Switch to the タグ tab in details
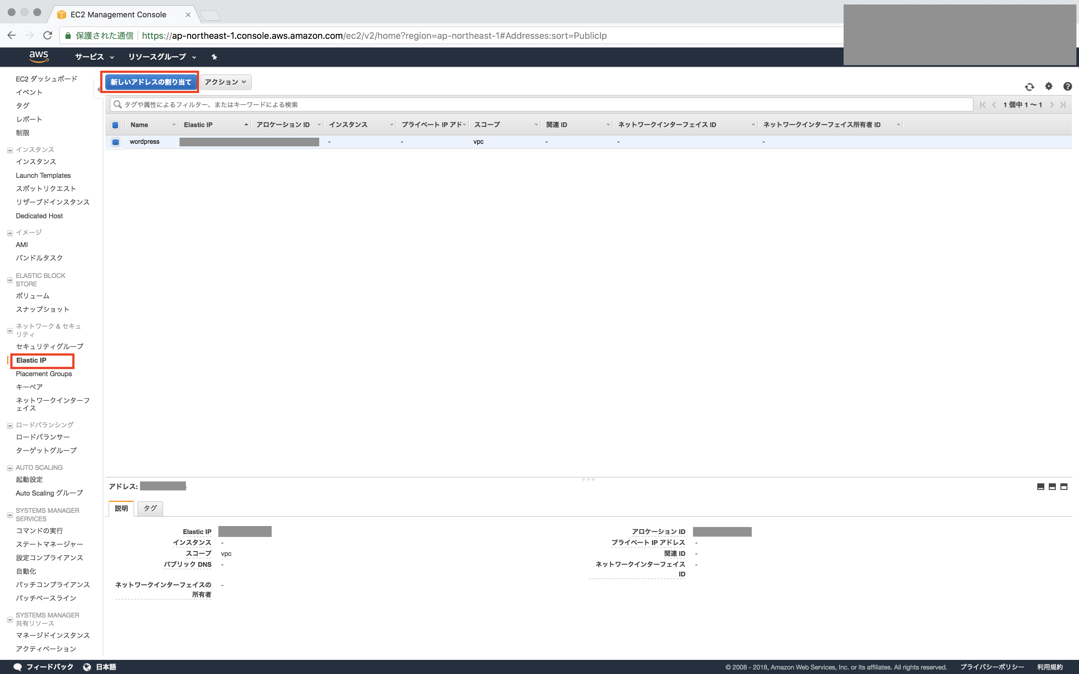The image size is (1079, 674). (150, 508)
